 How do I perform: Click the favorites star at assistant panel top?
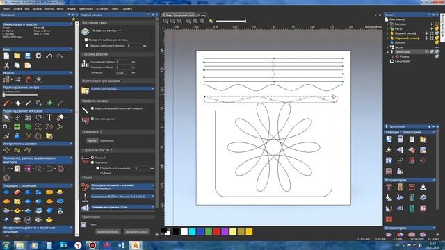[74, 19]
